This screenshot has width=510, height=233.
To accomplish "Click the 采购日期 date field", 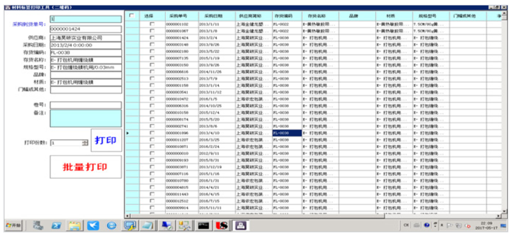I will (x=85, y=45).
